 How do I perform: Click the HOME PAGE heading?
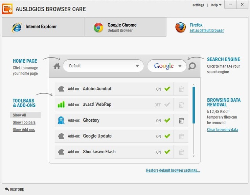[x=25, y=61]
